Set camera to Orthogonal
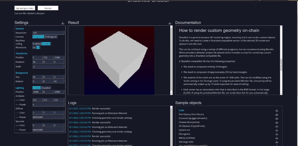 point(51,37)
